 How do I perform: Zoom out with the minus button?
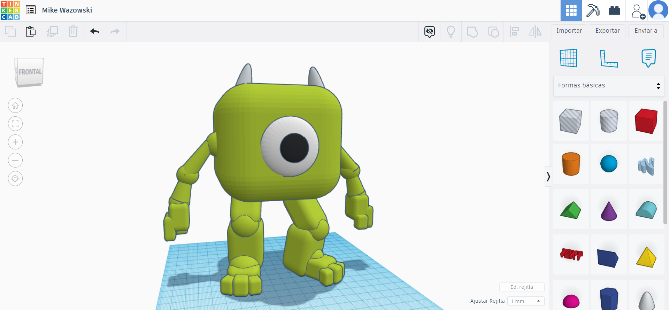15,160
